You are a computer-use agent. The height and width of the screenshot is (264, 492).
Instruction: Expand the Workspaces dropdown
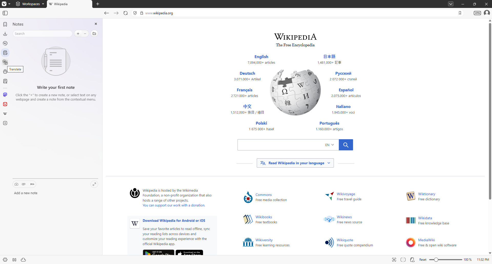[30, 4]
